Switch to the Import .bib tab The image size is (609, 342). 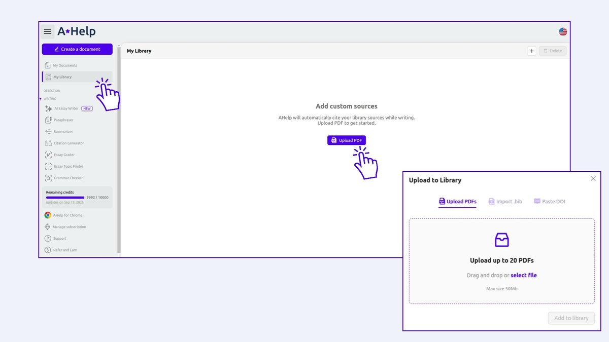[505, 202]
